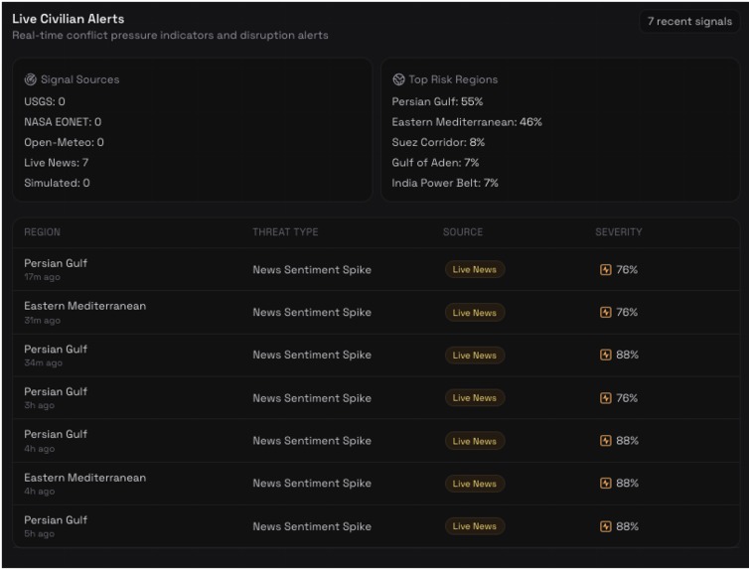
Task: Click severity icon in Persian Gulf 4h ago row
Action: (605, 440)
